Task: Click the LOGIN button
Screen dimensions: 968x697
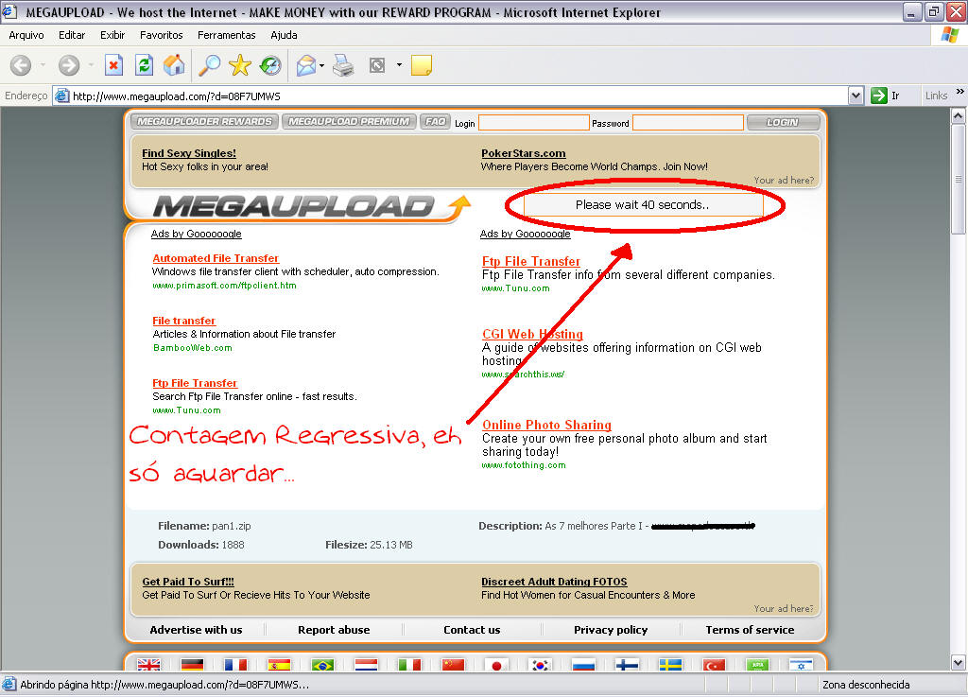Action: (x=783, y=122)
